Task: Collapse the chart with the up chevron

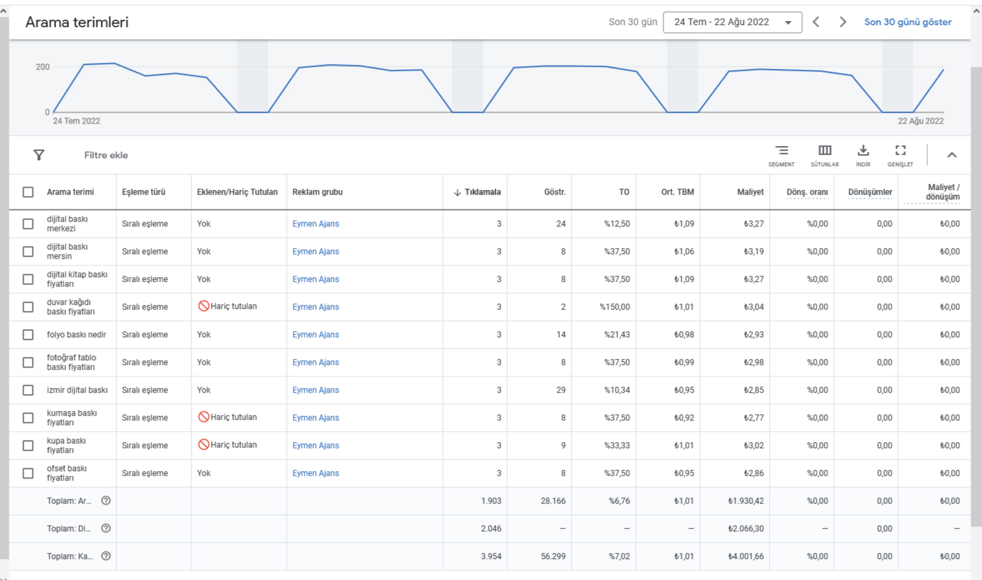Action: (952, 155)
